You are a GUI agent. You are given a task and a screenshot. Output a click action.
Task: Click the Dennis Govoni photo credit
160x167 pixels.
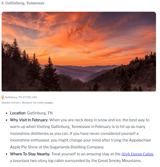(x=27, y=103)
